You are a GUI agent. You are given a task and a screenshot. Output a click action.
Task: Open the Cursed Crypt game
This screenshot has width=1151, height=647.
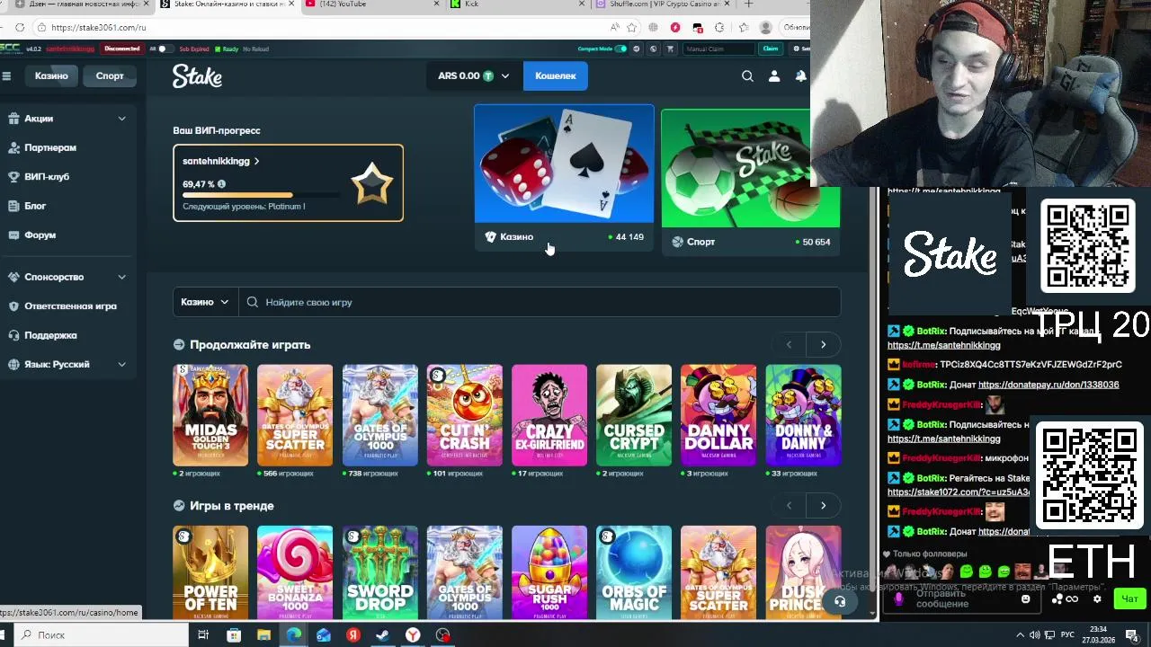[634, 415]
